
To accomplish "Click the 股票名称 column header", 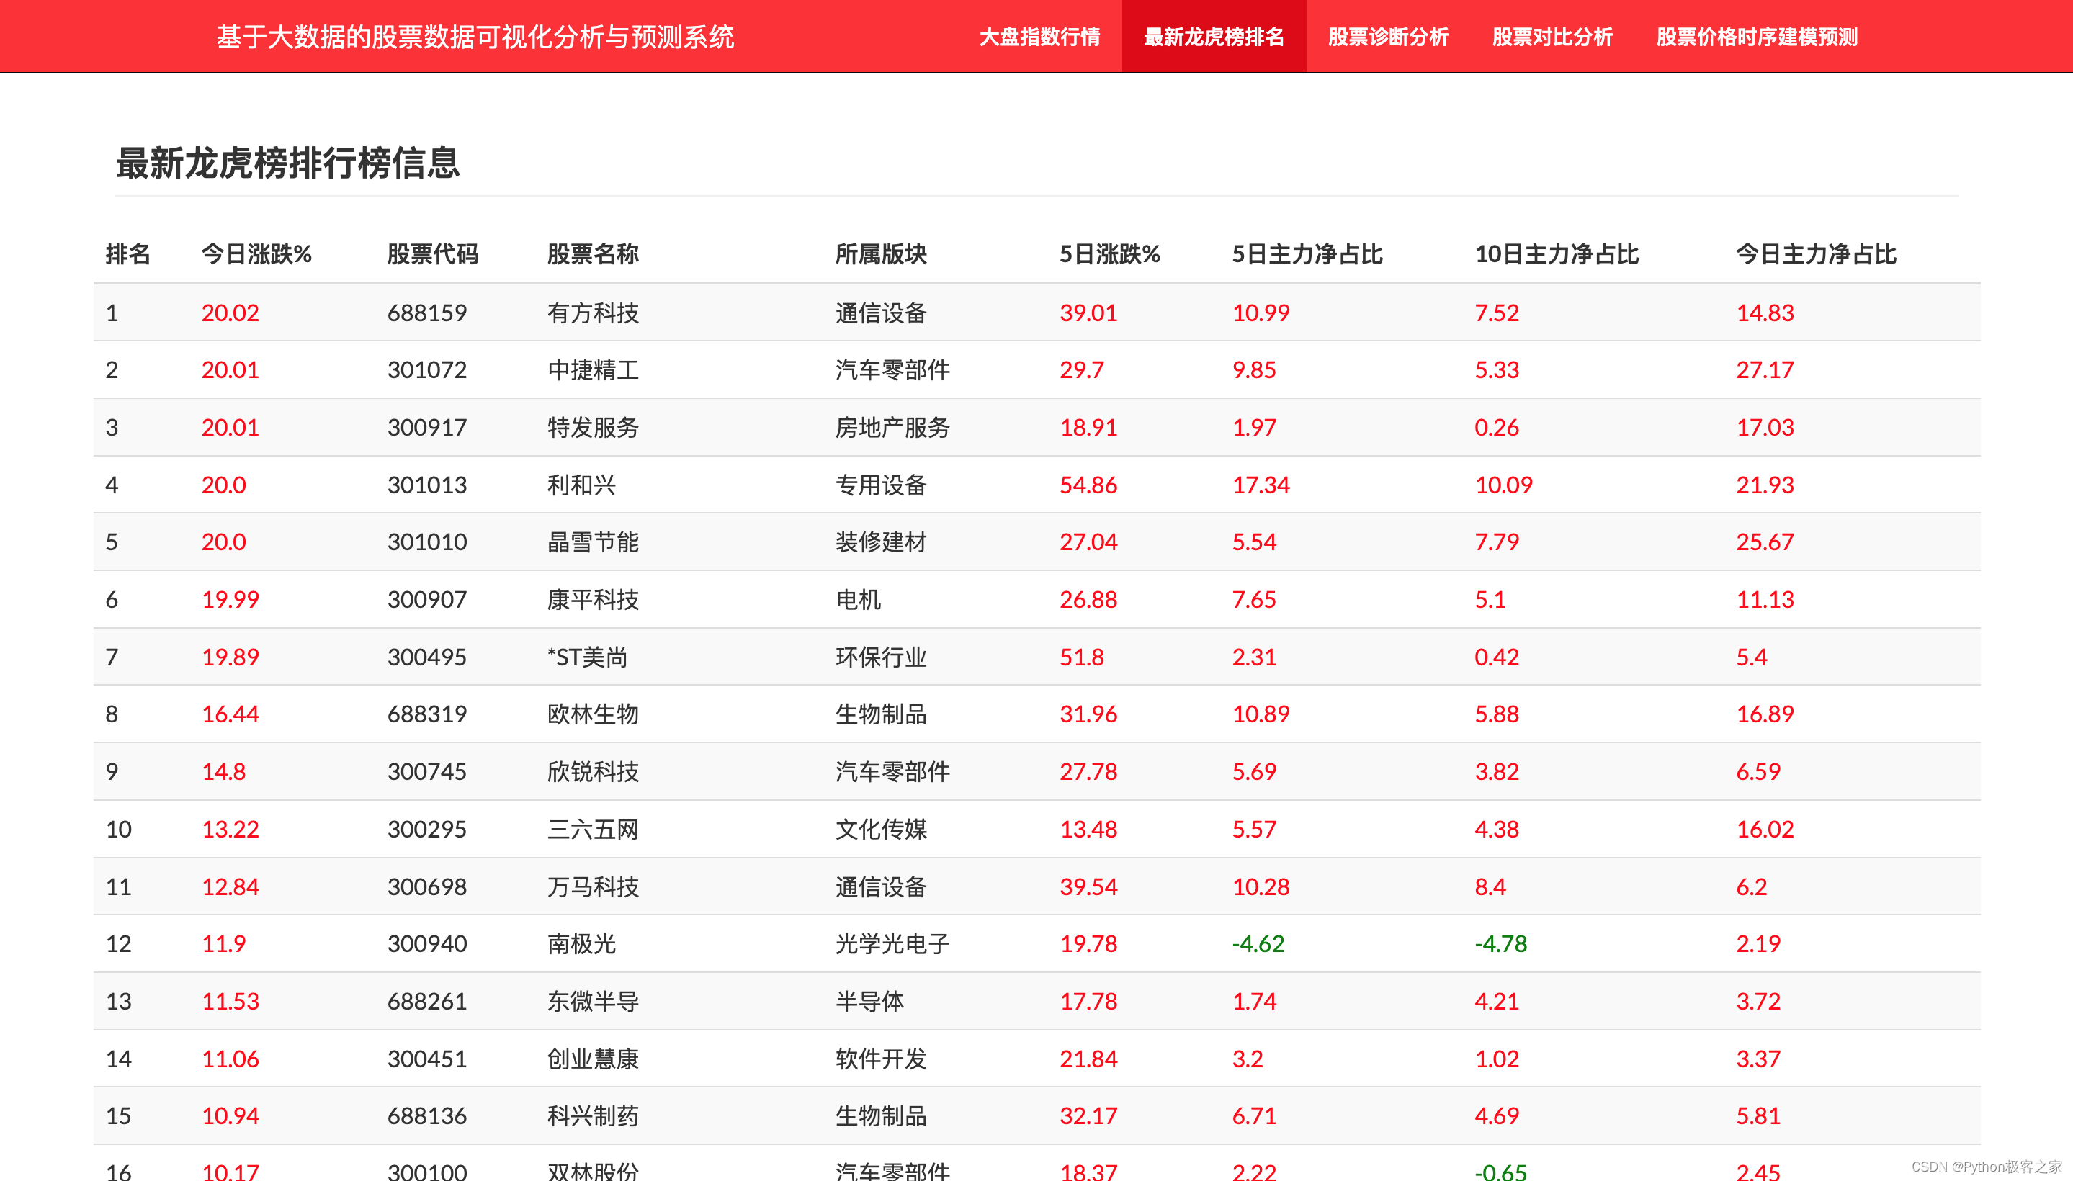I will pos(593,255).
